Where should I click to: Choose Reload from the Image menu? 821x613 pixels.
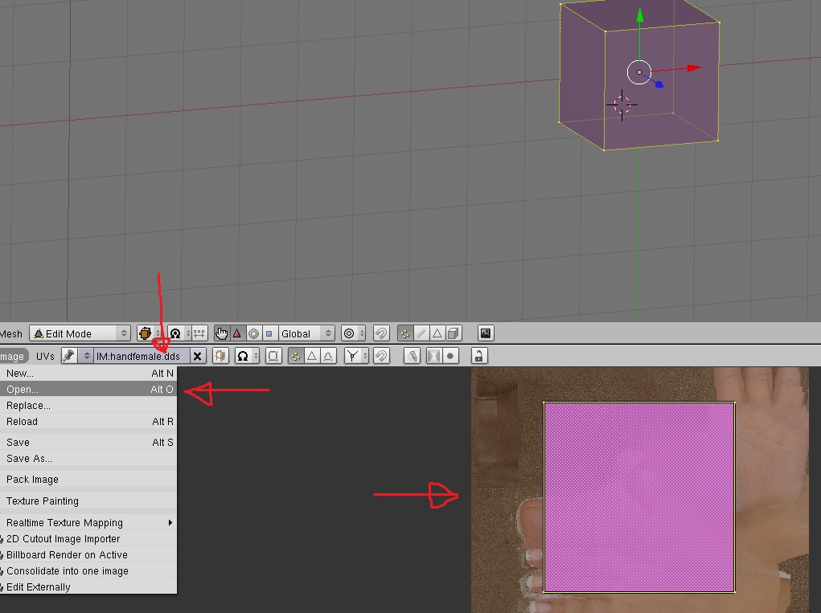[x=88, y=421]
